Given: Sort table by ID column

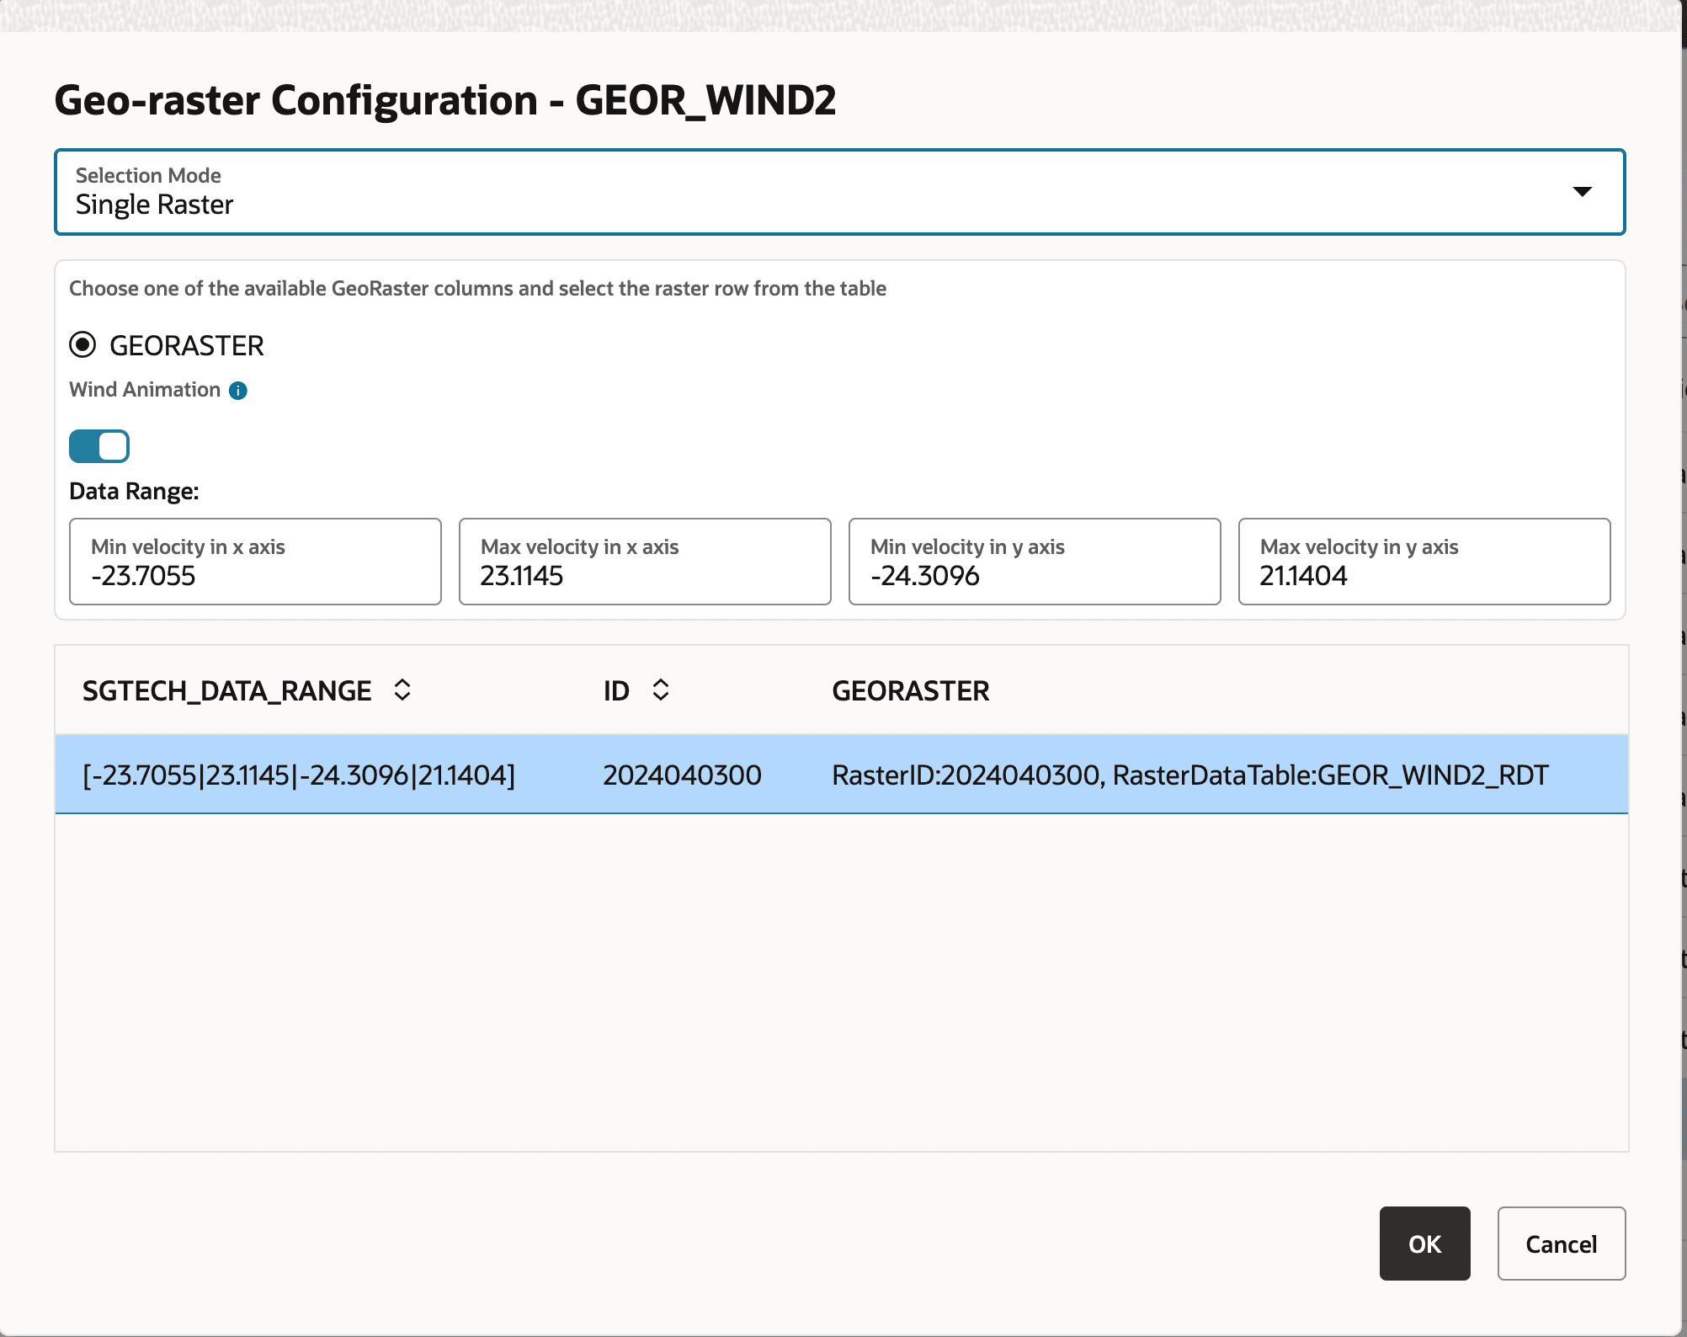Looking at the screenshot, I should (661, 690).
